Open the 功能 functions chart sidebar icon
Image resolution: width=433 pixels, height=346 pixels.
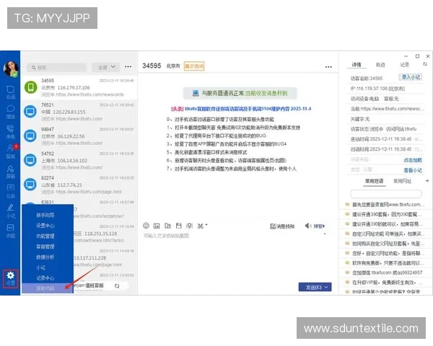(11, 231)
